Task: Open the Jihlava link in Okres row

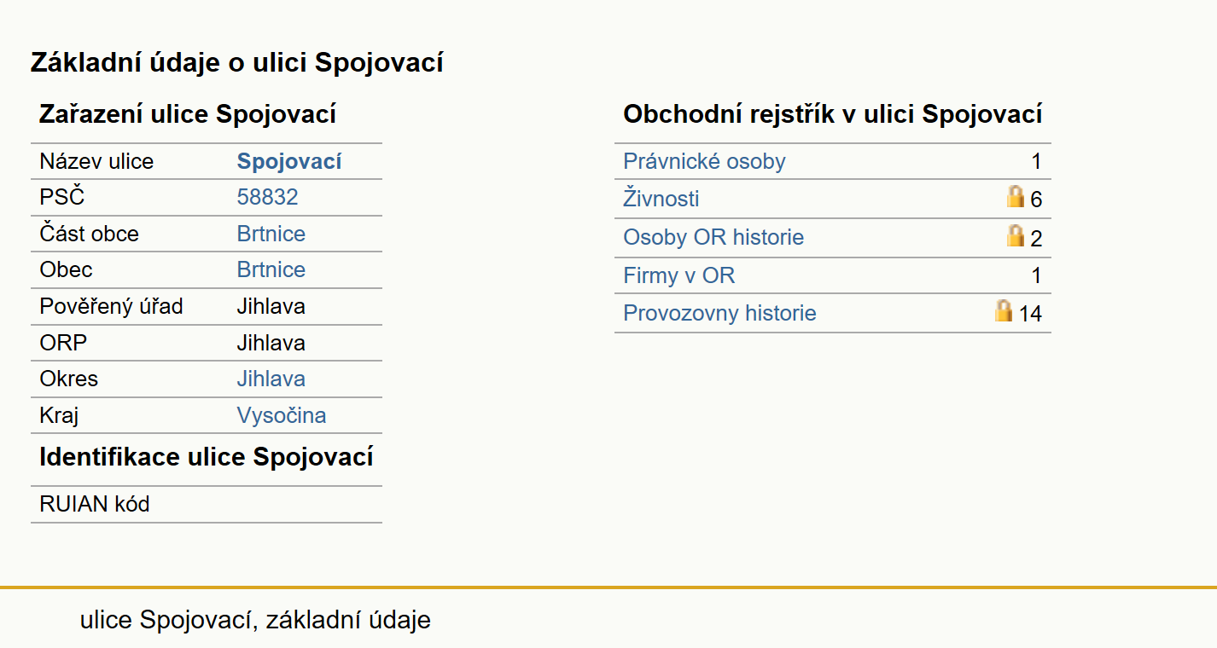Action: coord(271,379)
